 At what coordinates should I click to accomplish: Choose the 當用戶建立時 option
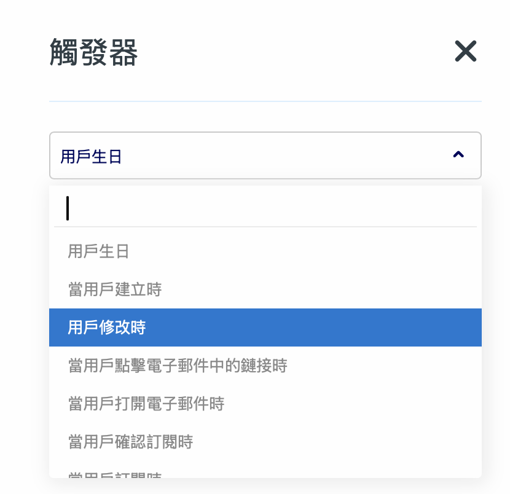click(115, 289)
